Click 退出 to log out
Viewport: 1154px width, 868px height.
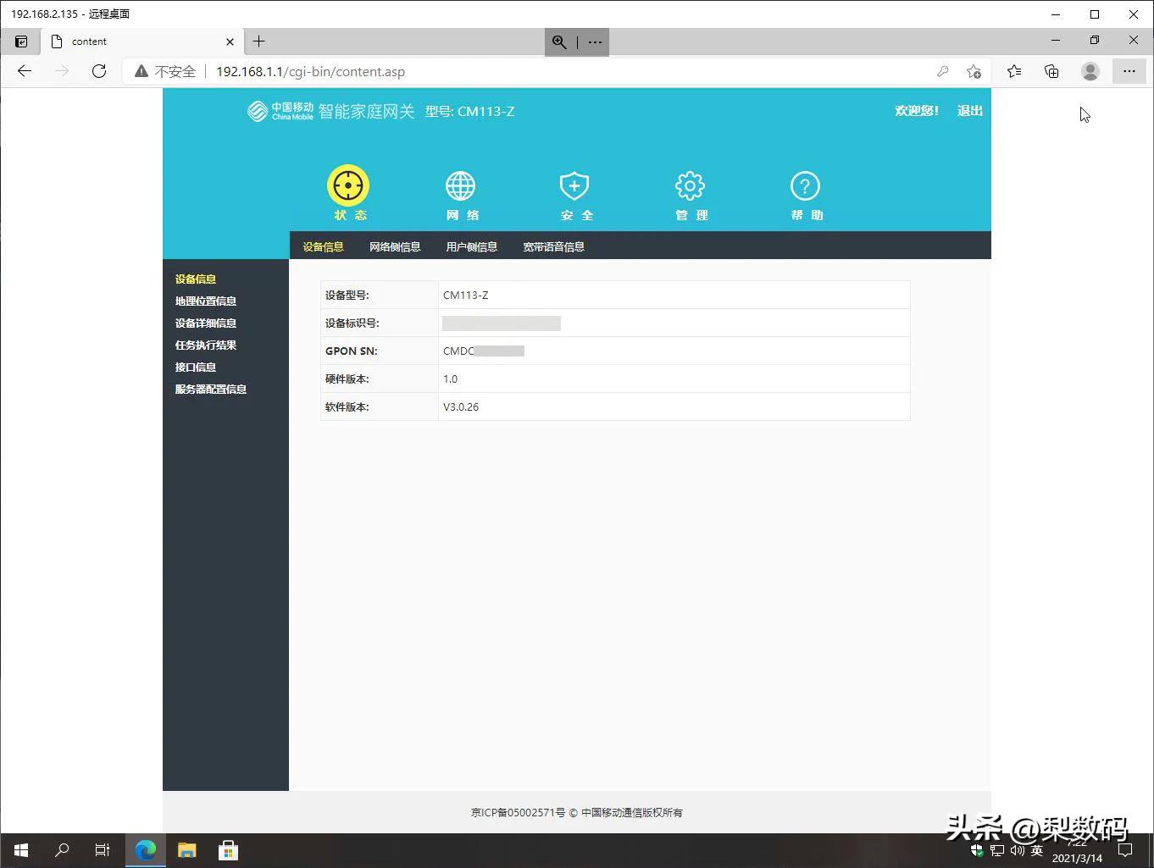click(969, 110)
